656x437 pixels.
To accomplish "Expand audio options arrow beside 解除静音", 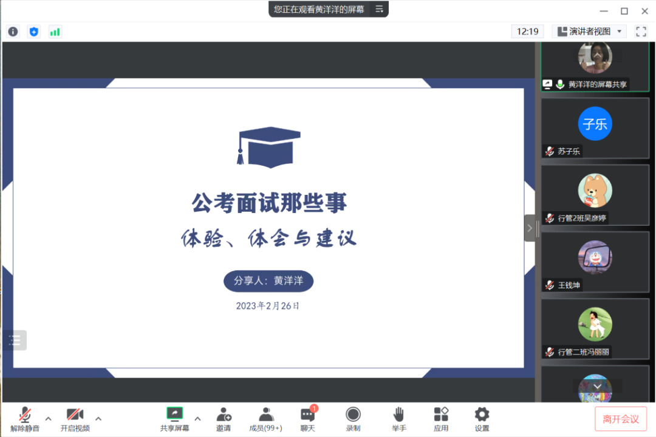I will tap(49, 418).
